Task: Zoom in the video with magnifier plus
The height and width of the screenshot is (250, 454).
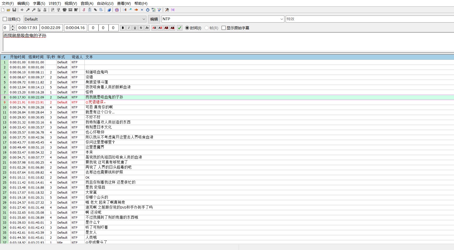Action: click(28, 10)
